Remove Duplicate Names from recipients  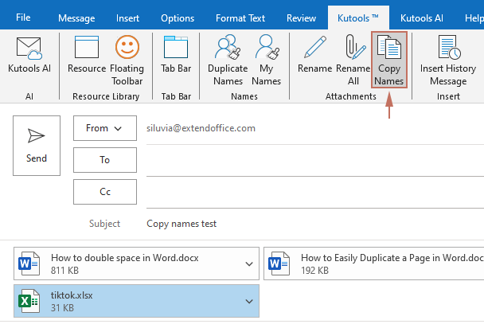tap(228, 61)
